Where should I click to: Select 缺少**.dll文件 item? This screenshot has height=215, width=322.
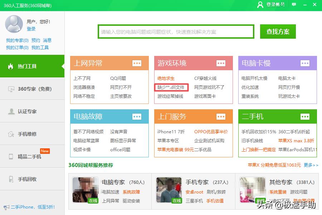(x=171, y=87)
